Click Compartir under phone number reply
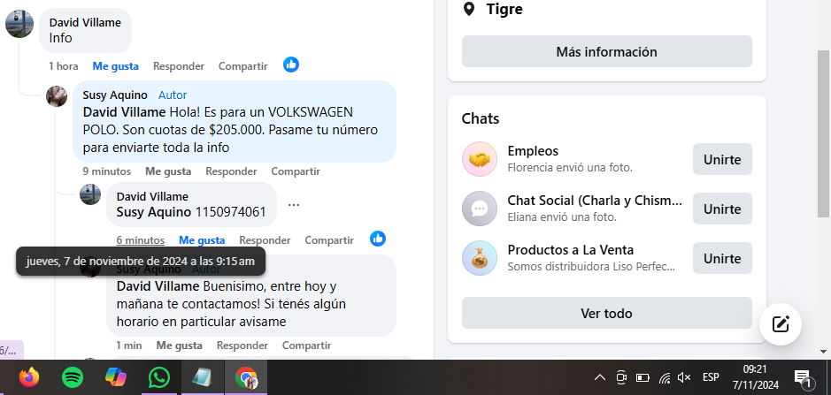 (329, 240)
